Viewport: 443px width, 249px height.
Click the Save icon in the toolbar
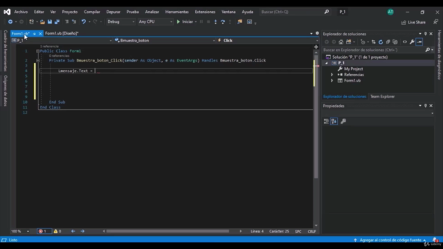[x=50, y=21]
